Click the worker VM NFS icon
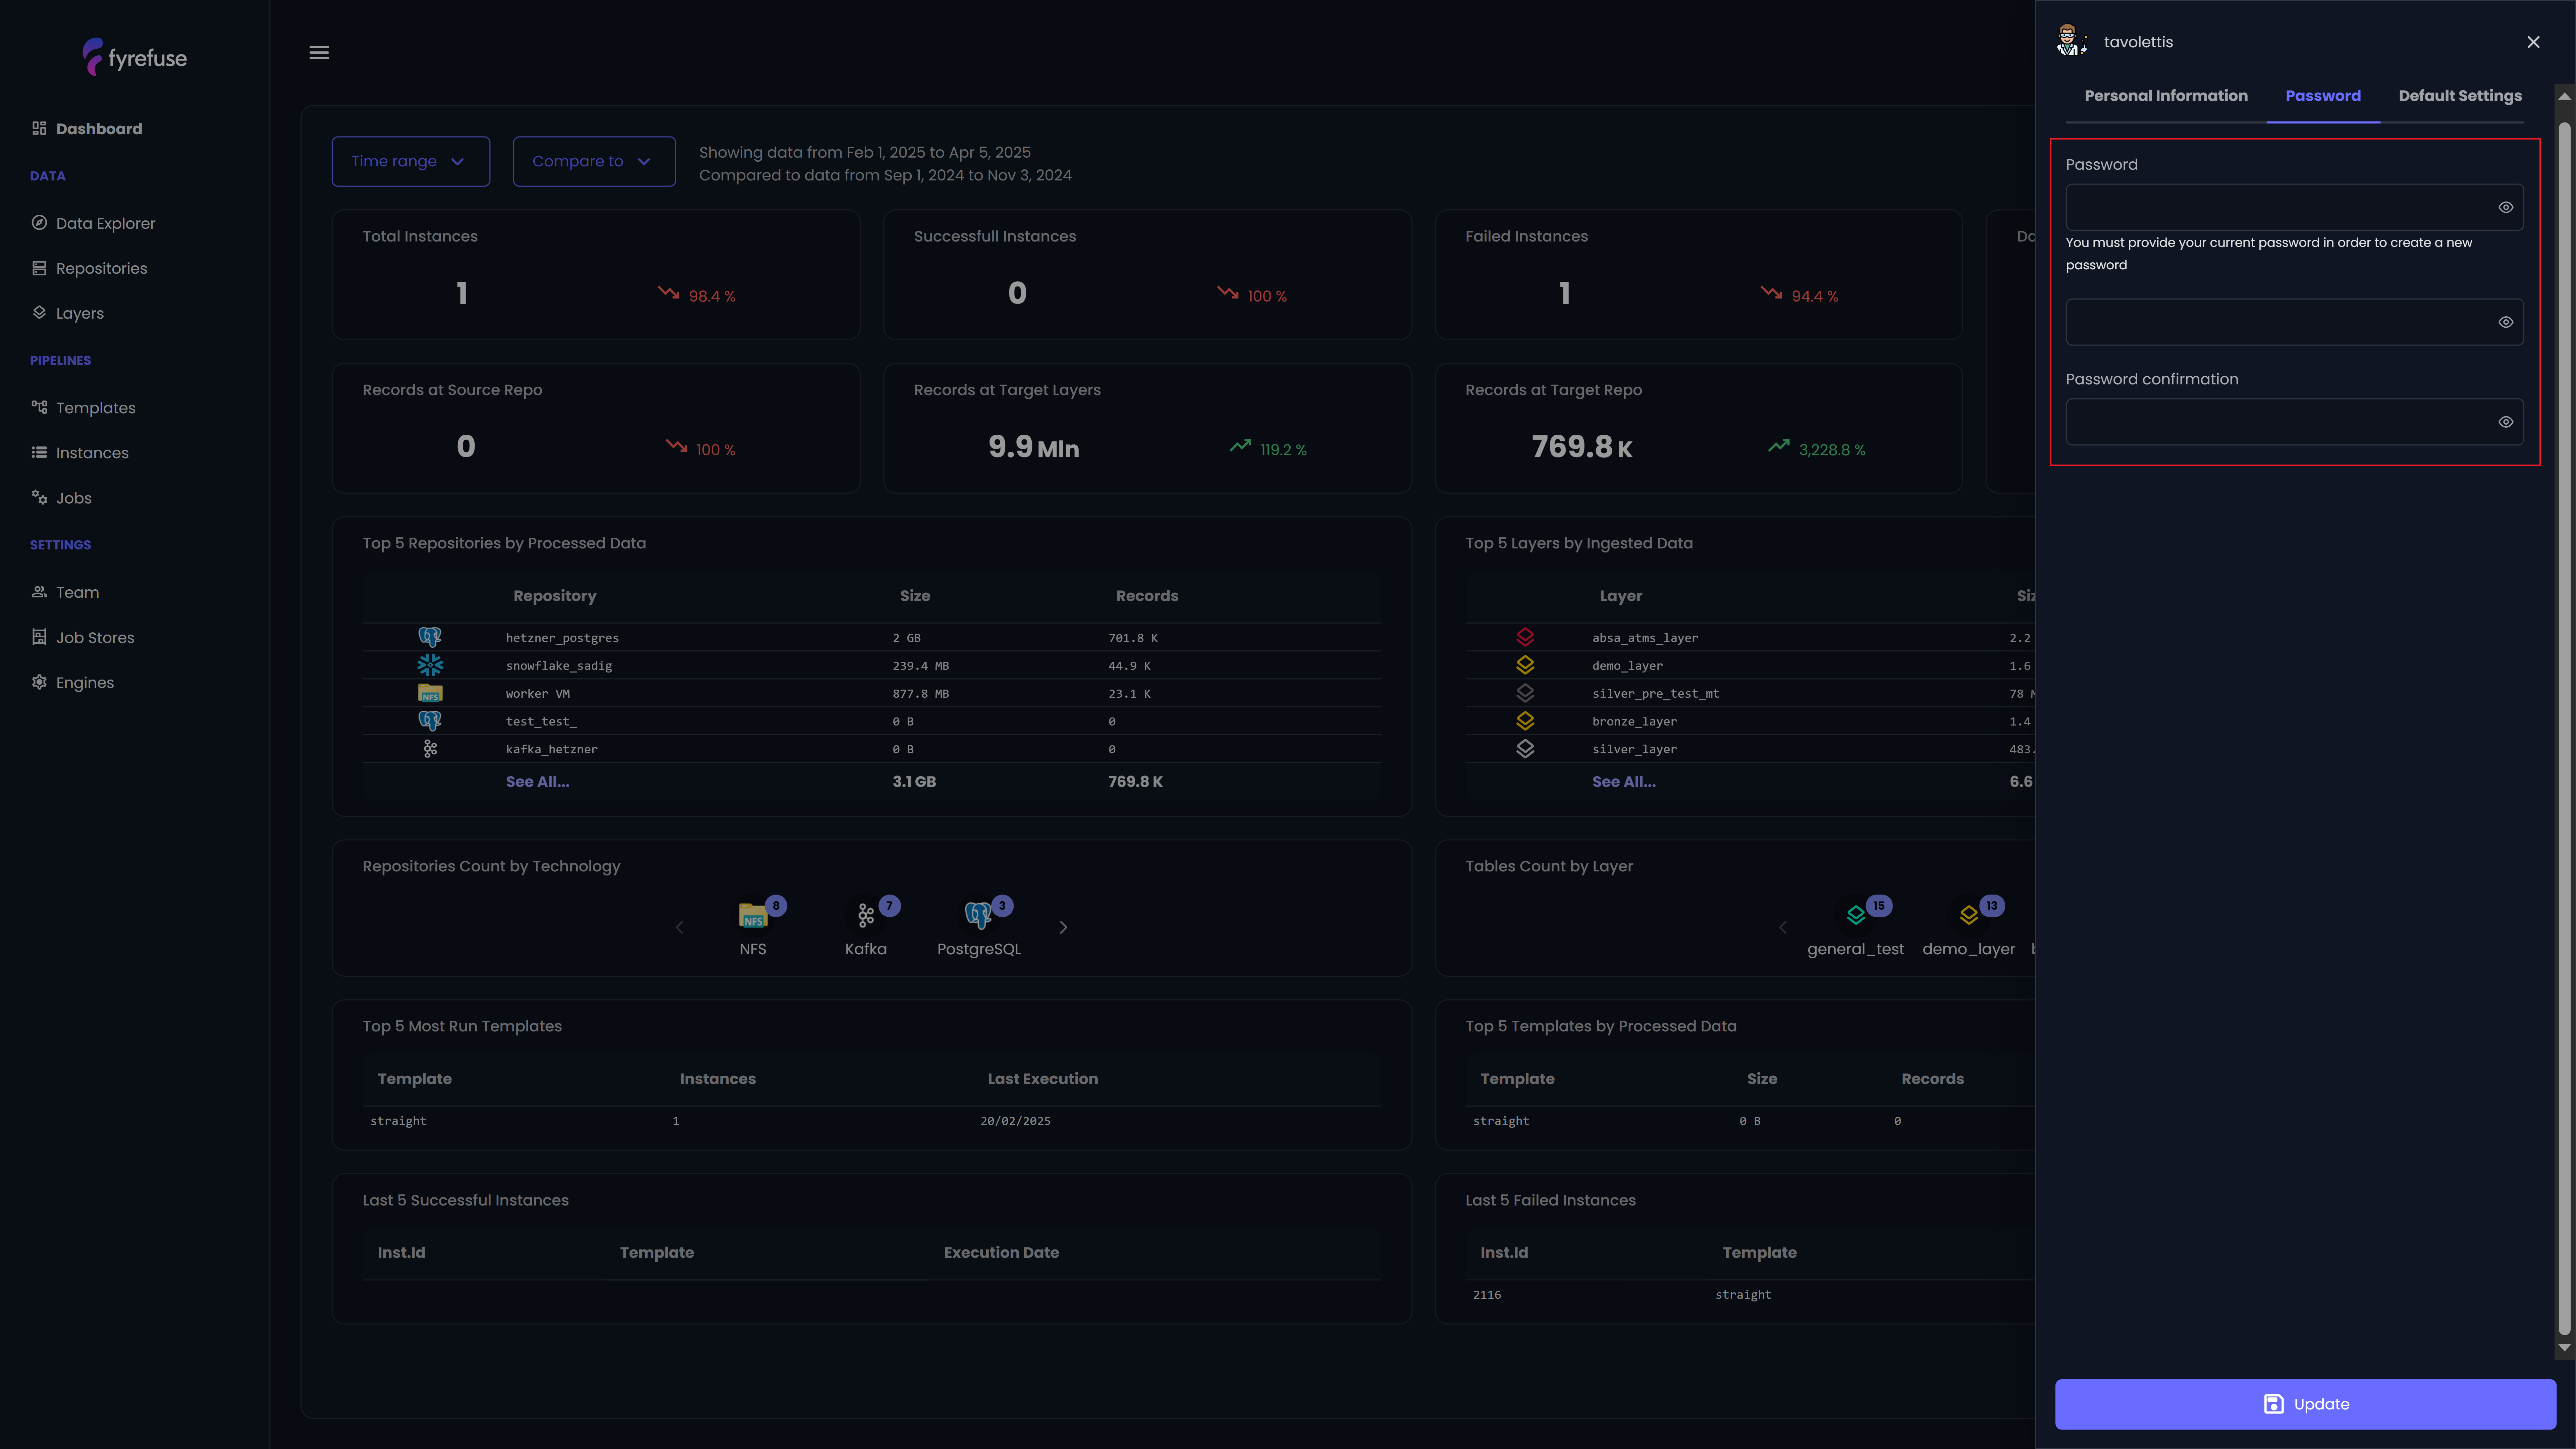2576x1449 pixels. [430, 693]
